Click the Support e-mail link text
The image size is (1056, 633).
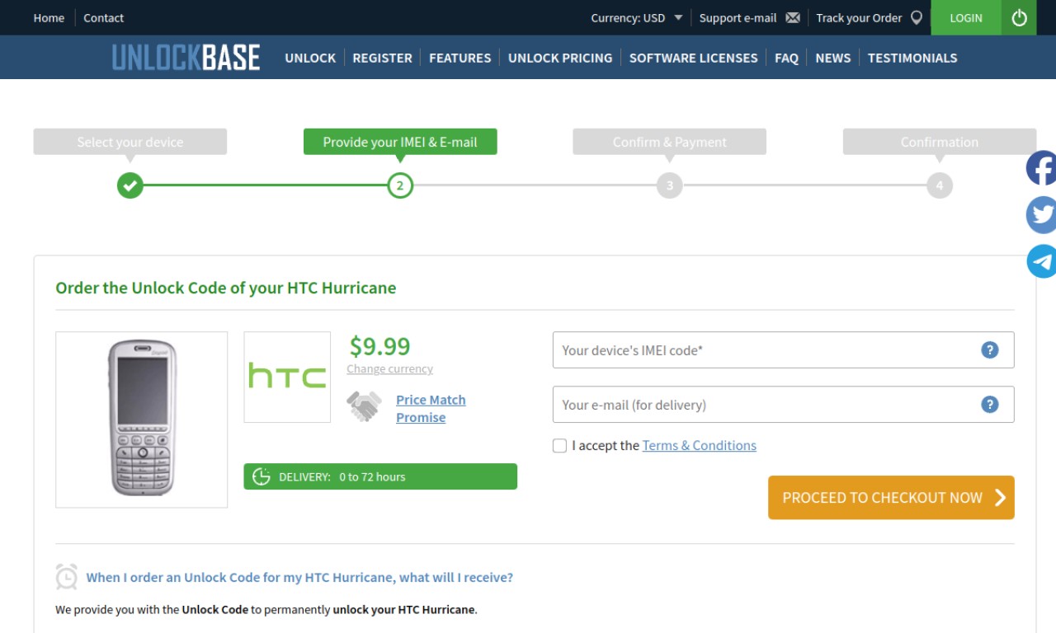(738, 17)
